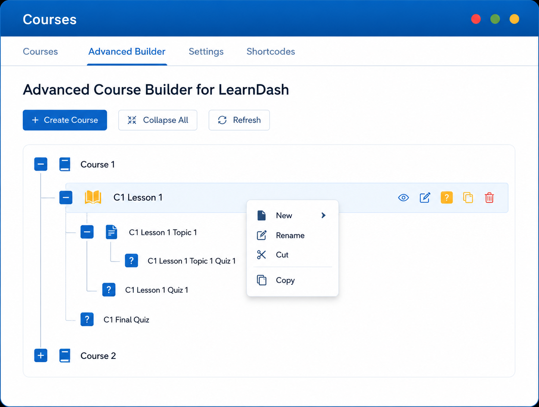Image resolution: width=539 pixels, height=407 pixels.
Task: Click the red trash icon on C1 Lesson 1 row
Action: [489, 197]
